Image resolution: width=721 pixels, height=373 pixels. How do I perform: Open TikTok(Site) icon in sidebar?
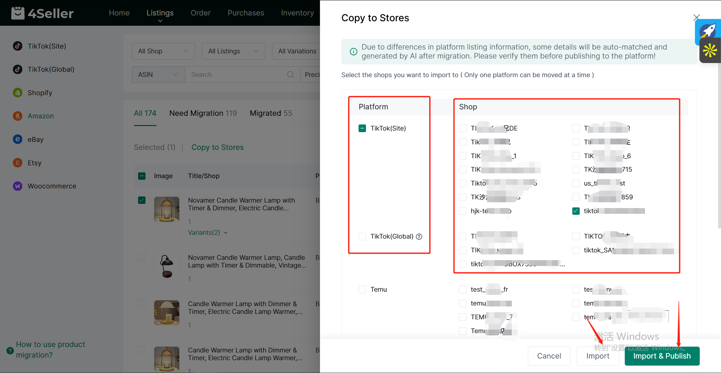pos(18,46)
